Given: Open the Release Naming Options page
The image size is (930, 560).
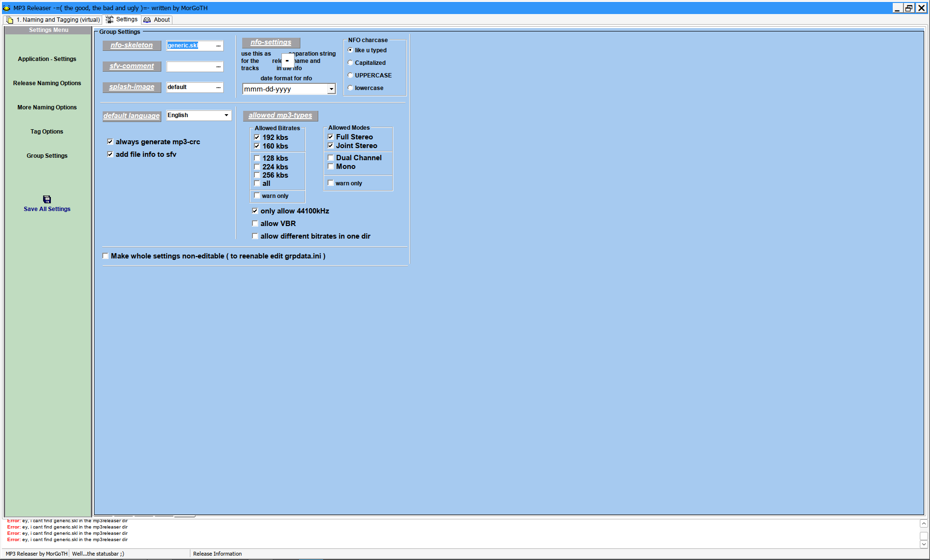Looking at the screenshot, I should (47, 83).
